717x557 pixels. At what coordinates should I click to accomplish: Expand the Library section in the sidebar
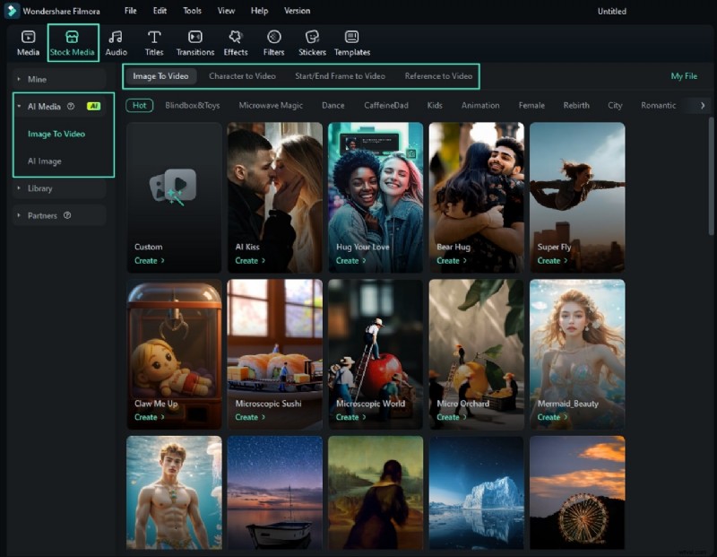pos(40,188)
